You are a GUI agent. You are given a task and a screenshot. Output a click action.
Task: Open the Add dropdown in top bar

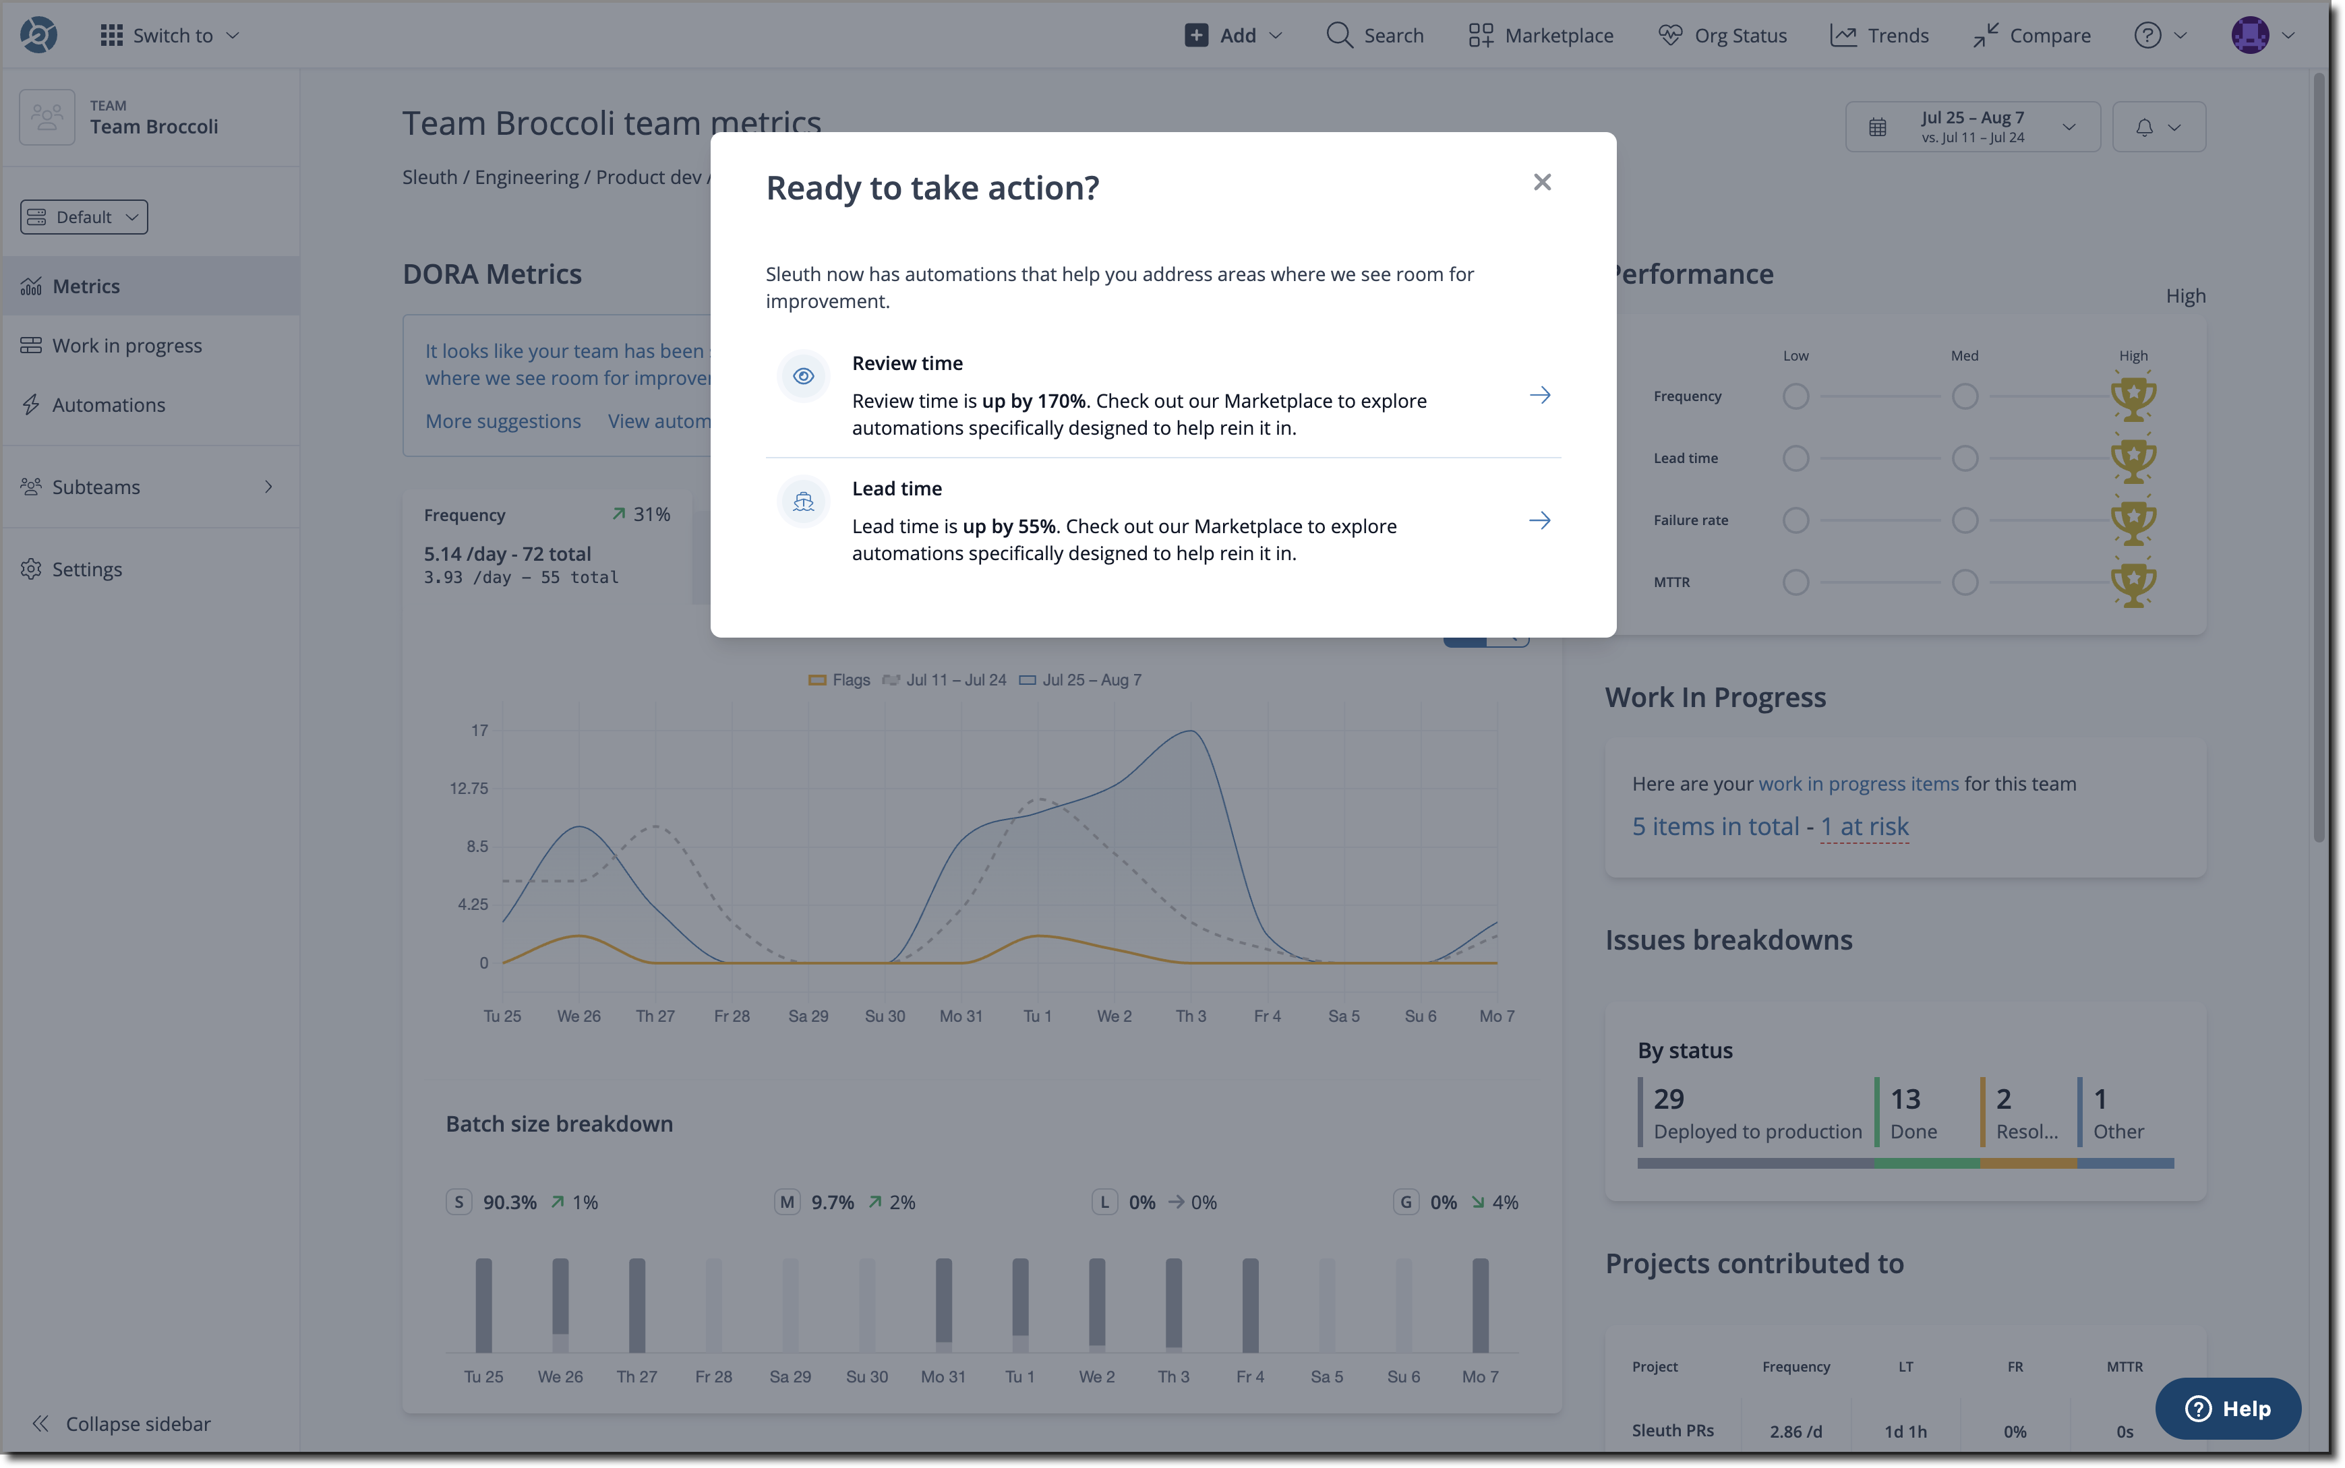(x=1233, y=35)
